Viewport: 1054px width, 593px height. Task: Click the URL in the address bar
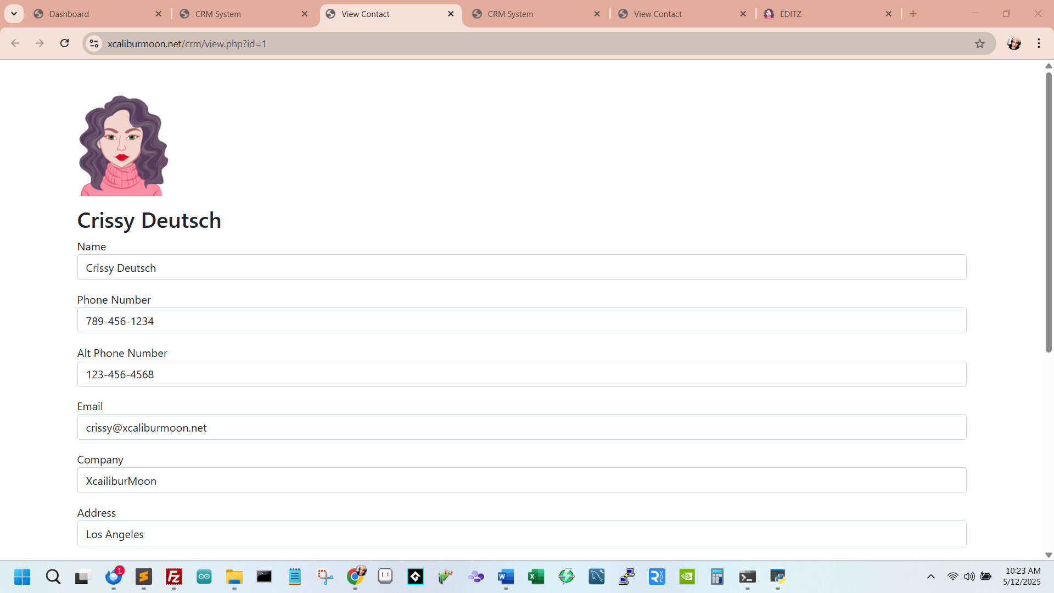point(187,44)
